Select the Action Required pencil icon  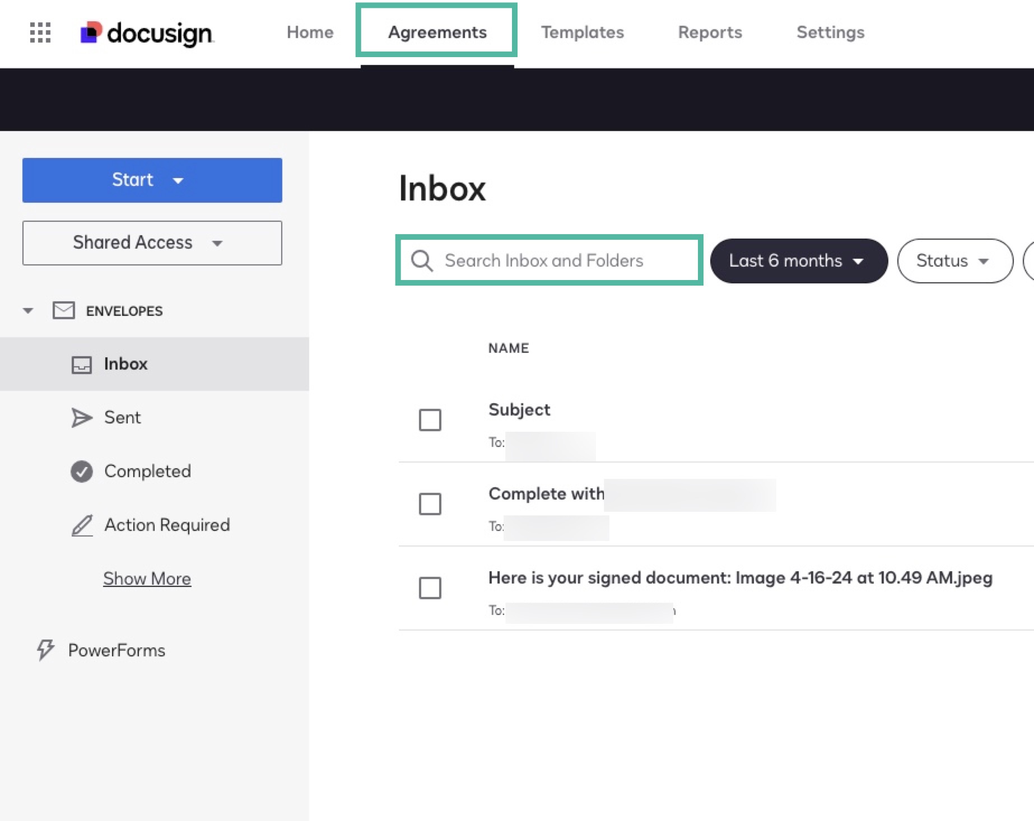82,525
